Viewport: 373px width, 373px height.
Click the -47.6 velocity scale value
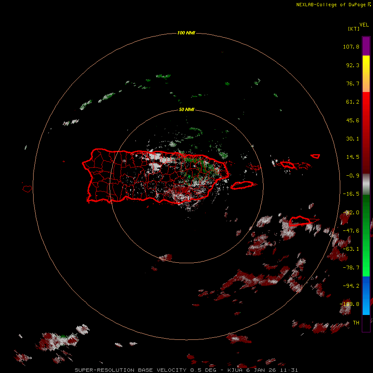[351, 231]
